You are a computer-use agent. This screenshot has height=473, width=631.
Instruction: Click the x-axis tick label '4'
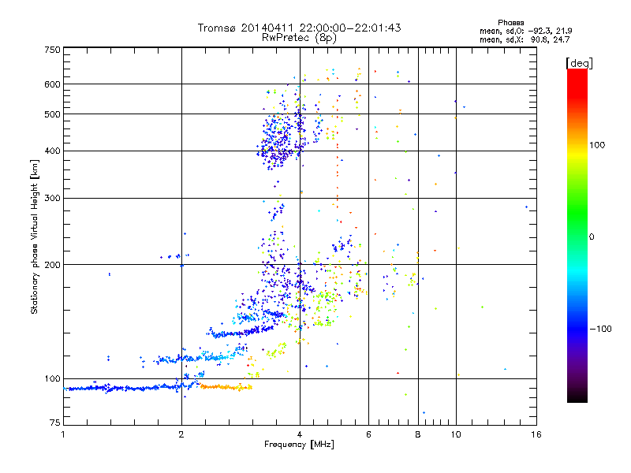point(300,434)
